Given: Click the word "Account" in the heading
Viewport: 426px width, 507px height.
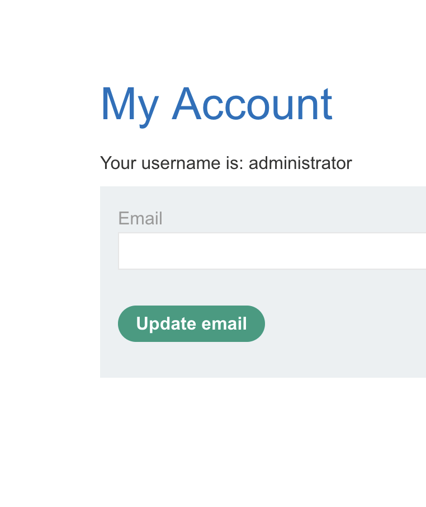Looking at the screenshot, I should pos(252,104).
